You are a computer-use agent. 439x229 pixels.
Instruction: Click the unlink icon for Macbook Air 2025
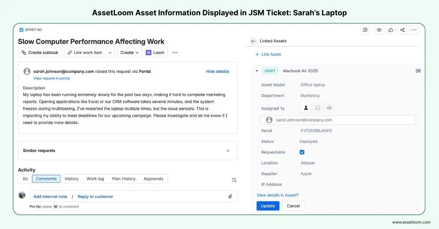click(418, 71)
